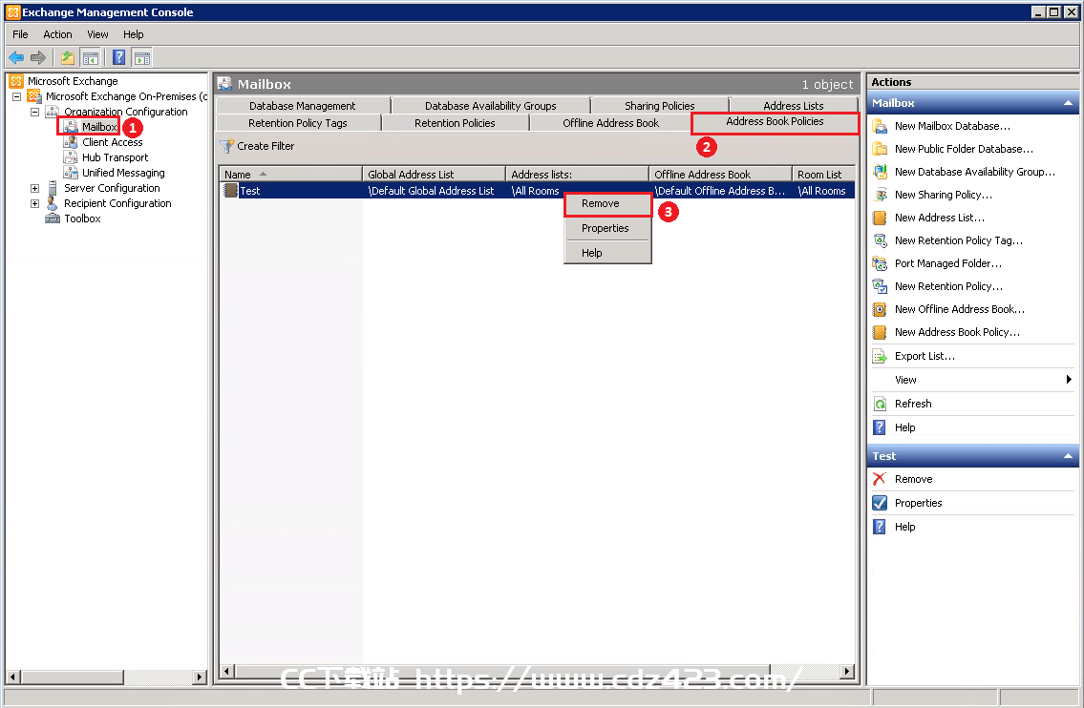1084x708 pixels.
Task: Collapse Microsoft Exchange On-Premises tree node
Action: pyautogui.click(x=16, y=96)
